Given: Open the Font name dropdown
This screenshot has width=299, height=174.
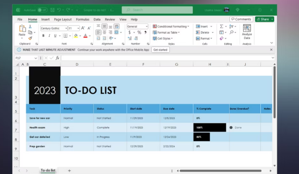Looking at the screenshot, I should click(x=66, y=28).
